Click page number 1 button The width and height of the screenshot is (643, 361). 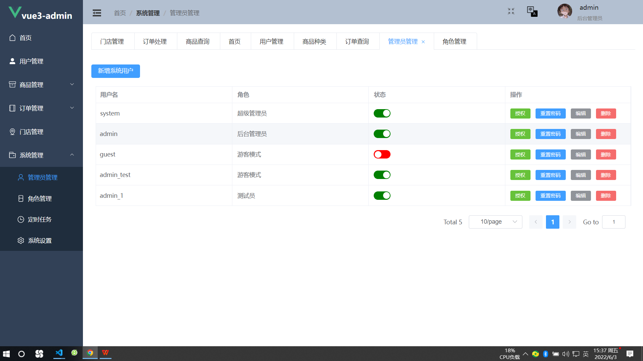553,222
